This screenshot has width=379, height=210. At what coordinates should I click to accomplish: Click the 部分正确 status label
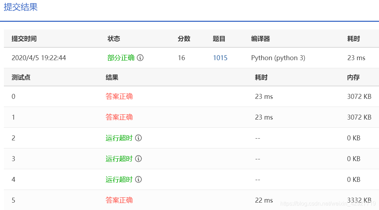tap(119, 57)
